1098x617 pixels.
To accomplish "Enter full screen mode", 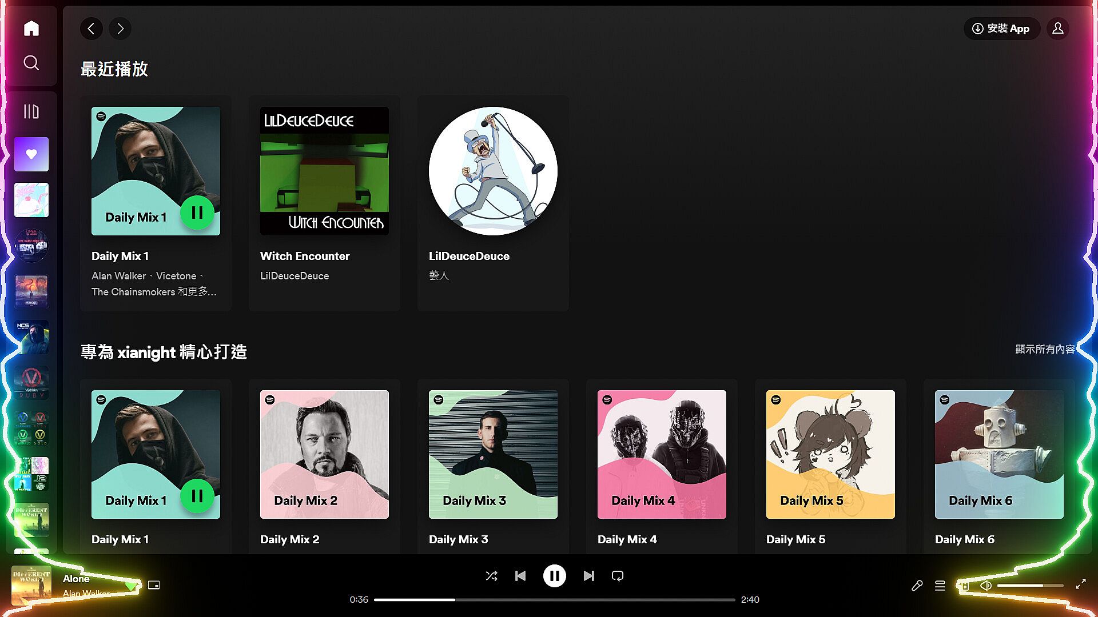I will [x=1080, y=584].
